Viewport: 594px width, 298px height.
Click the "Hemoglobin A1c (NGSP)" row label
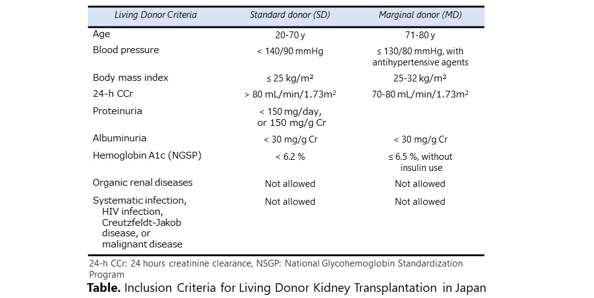[147, 155]
